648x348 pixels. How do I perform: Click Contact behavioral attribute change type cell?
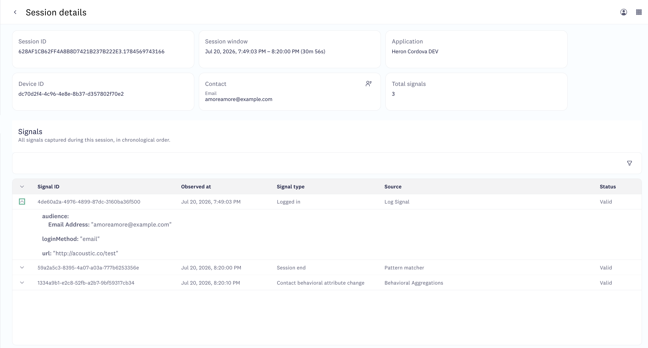pyautogui.click(x=320, y=283)
